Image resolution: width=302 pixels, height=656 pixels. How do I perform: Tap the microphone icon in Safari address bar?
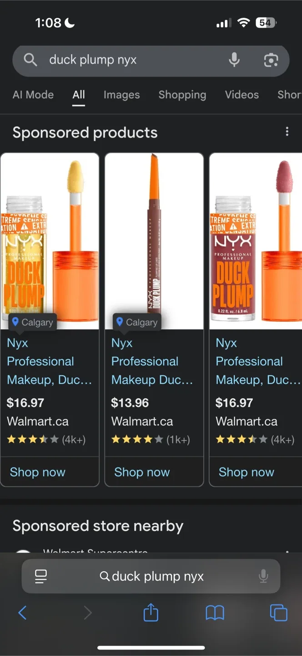click(263, 576)
